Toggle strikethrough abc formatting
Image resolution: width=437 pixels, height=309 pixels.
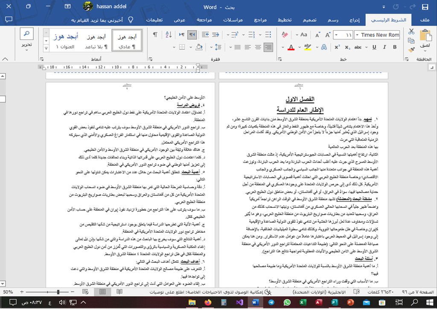point(358,47)
